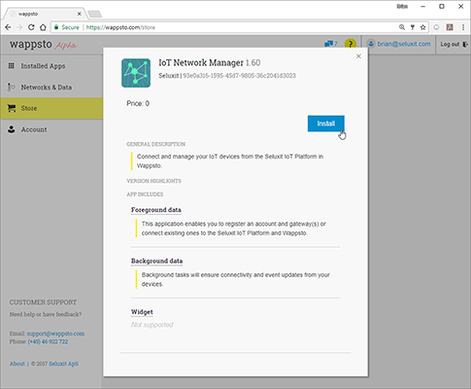Open a new browser tab

pos(95,14)
